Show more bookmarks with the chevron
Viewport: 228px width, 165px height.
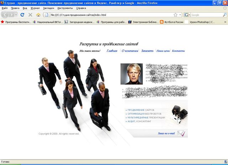pyautogui.click(x=225, y=22)
